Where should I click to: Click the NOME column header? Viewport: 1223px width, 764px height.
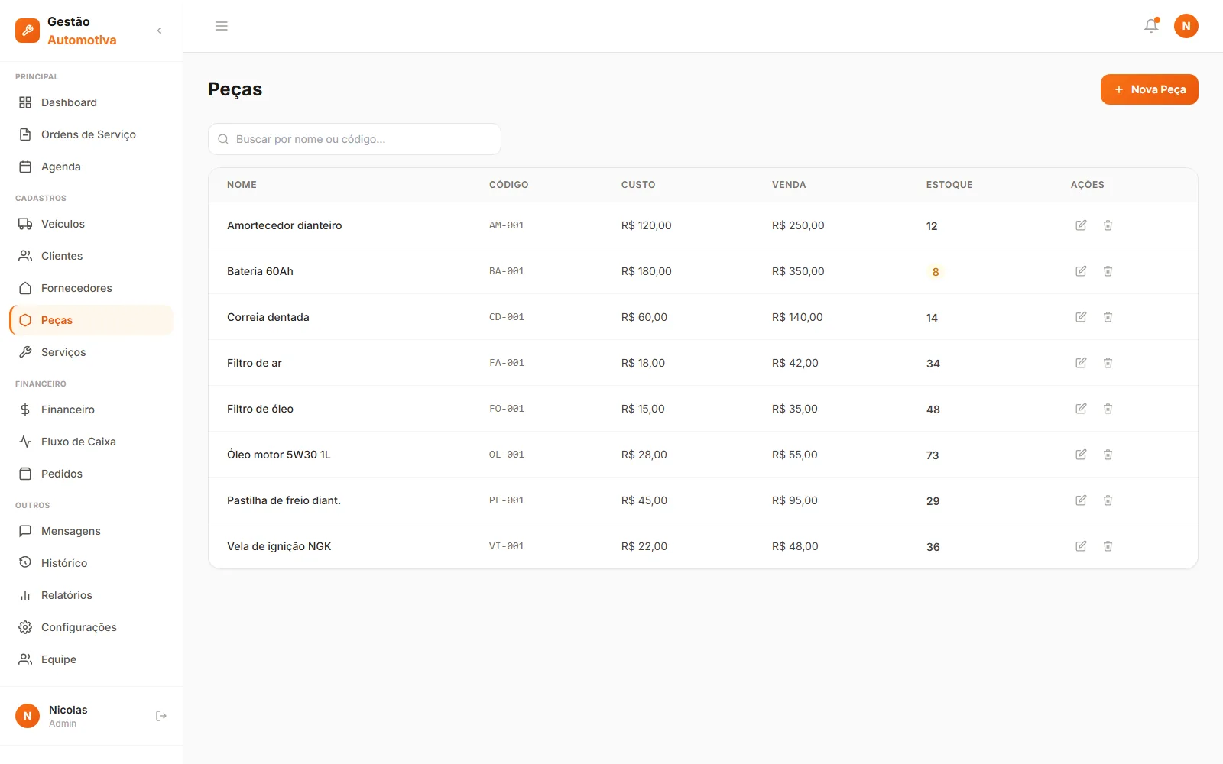pyautogui.click(x=242, y=185)
